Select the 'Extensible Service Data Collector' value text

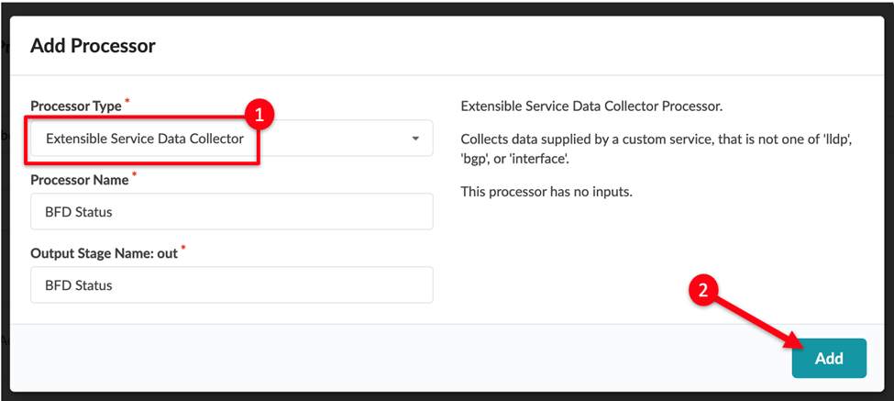tap(144, 139)
